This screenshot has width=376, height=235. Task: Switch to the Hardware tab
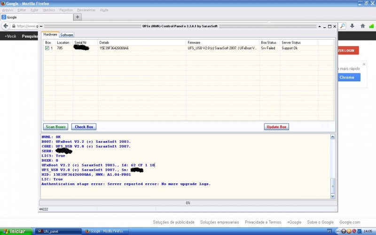pyautogui.click(x=50, y=34)
